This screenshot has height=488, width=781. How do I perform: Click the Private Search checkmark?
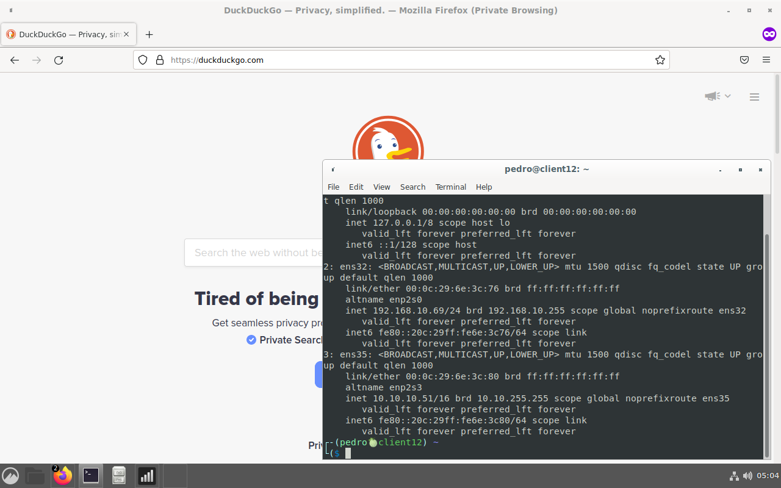pos(251,340)
